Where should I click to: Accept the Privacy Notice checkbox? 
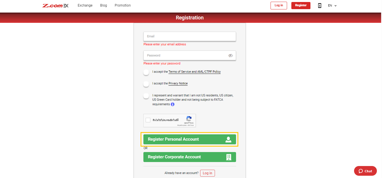tap(146, 84)
